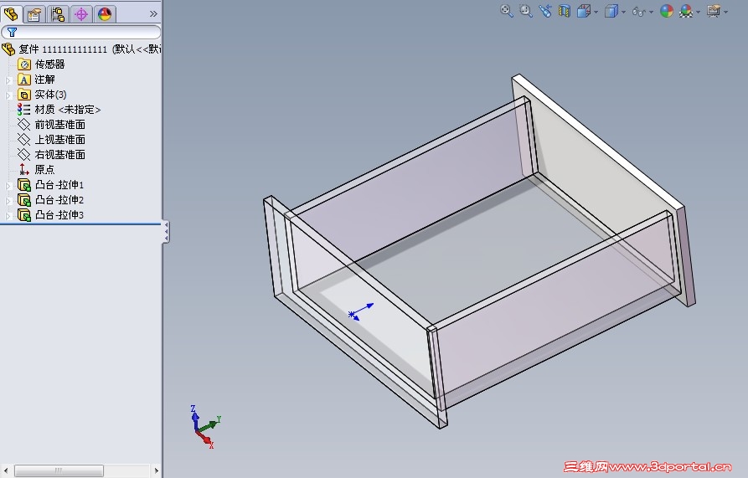748x478 pixels.
Task: Click the Edit Appearance color ball
Action: [x=667, y=11]
